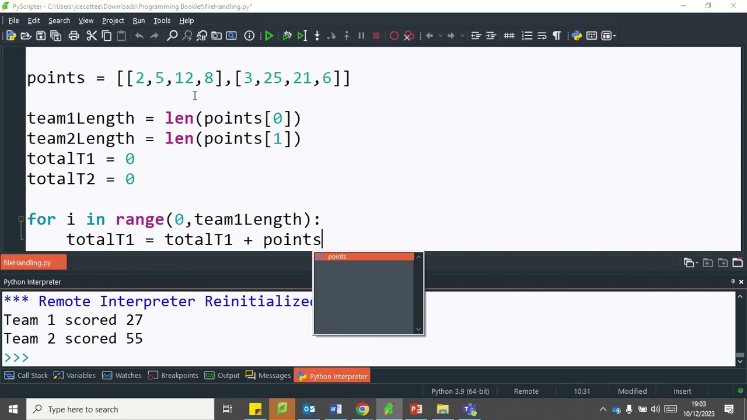Switch to the Messages tab

(x=268, y=376)
